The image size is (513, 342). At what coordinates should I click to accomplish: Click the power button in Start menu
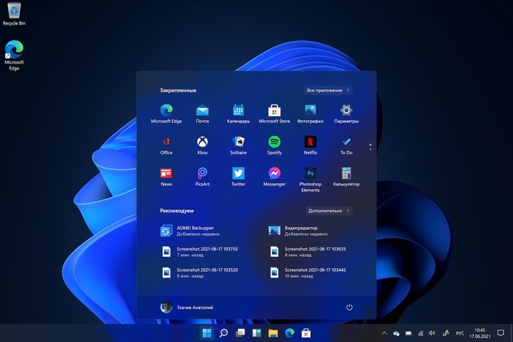click(349, 307)
